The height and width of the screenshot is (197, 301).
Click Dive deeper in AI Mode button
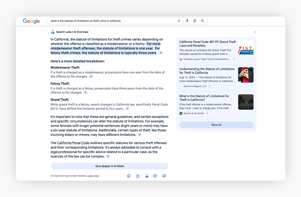pos(110,166)
